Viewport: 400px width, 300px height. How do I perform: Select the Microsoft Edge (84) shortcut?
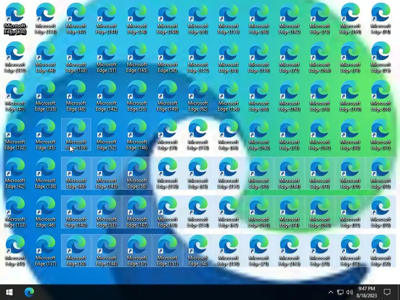click(x=380, y=18)
